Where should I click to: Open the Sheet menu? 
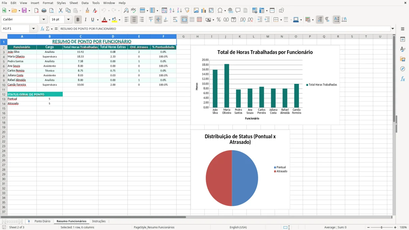74,3
